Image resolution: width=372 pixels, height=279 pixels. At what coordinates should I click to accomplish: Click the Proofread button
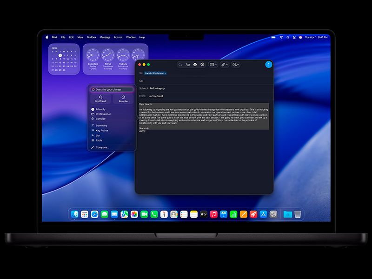[101, 99]
